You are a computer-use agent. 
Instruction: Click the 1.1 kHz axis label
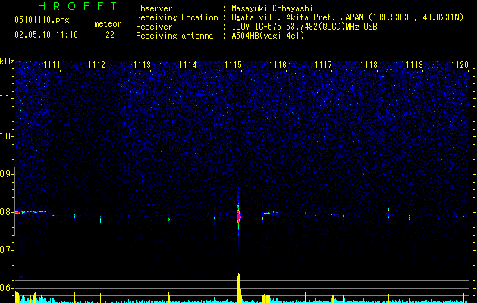(x=6, y=98)
